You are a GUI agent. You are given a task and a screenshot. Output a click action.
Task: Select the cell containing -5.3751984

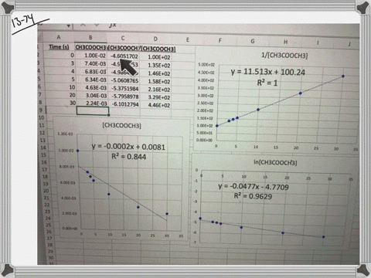click(125, 89)
